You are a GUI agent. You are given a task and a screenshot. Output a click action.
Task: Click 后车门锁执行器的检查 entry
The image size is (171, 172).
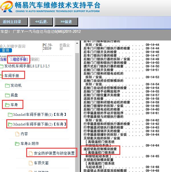pos(100,56)
